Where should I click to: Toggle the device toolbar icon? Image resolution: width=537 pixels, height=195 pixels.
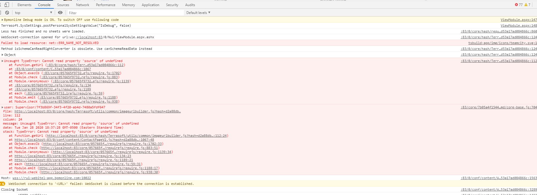7,5
